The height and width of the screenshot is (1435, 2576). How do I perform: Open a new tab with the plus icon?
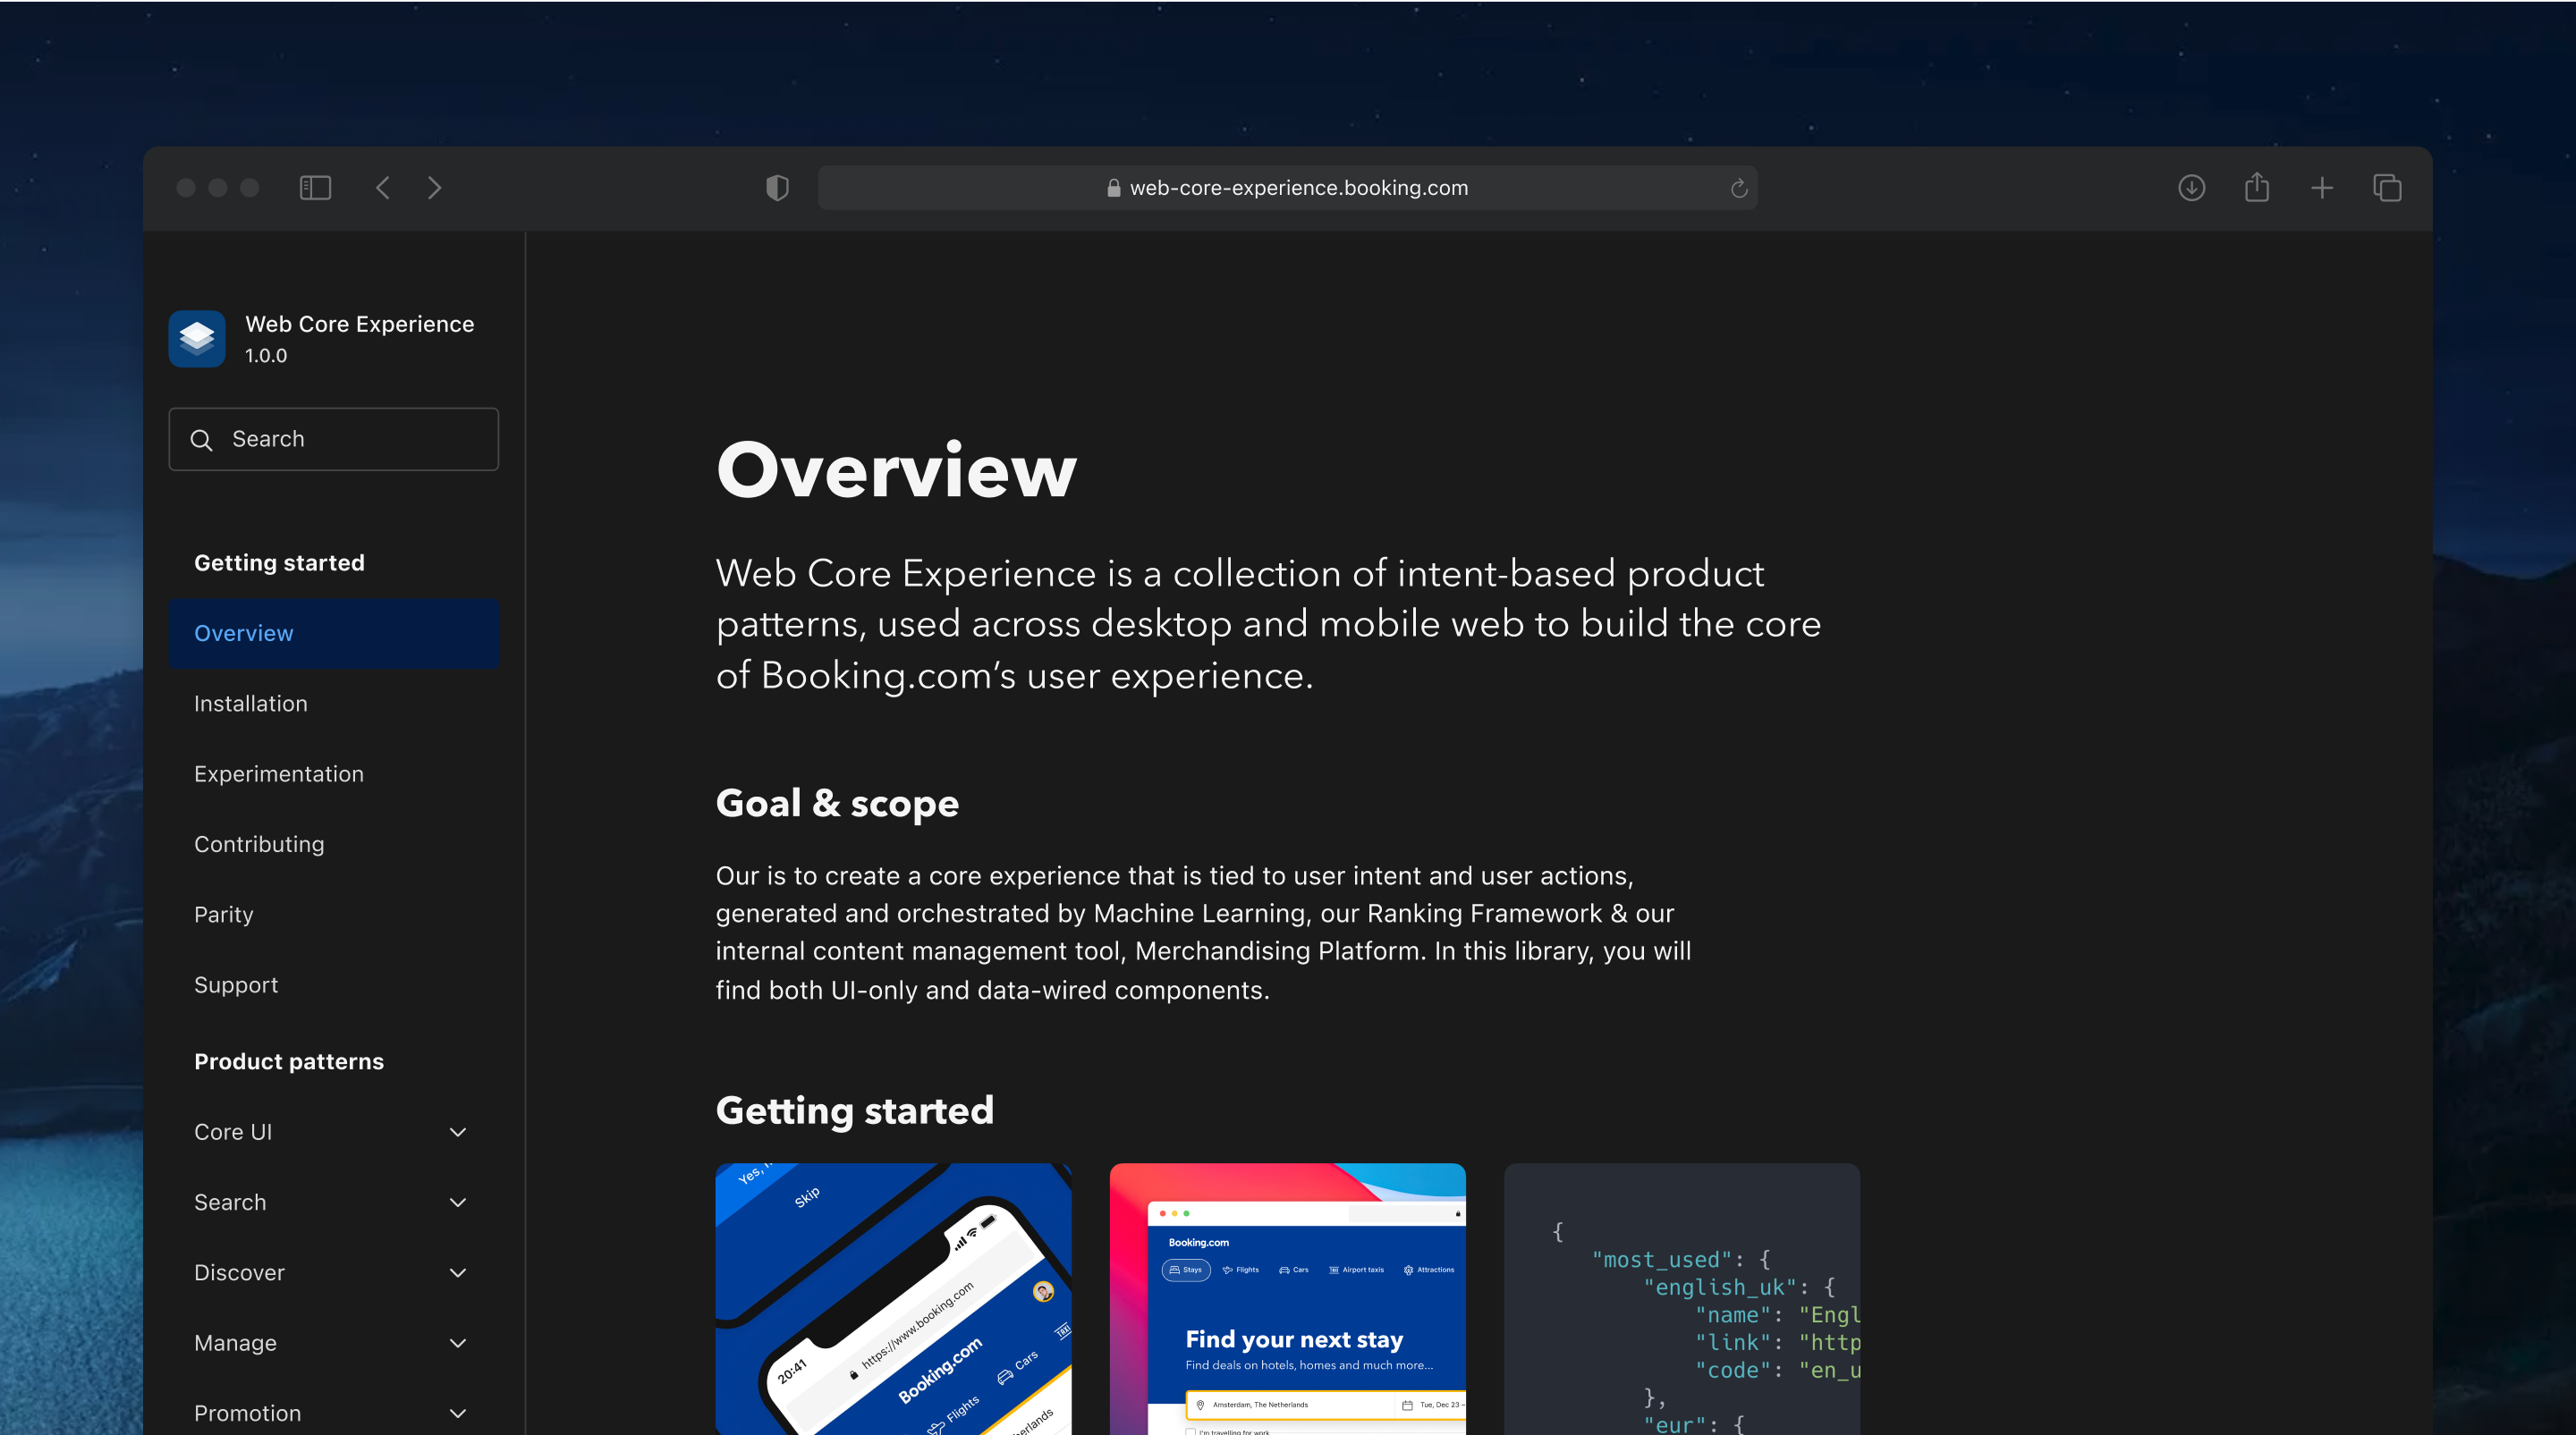[x=2322, y=188]
